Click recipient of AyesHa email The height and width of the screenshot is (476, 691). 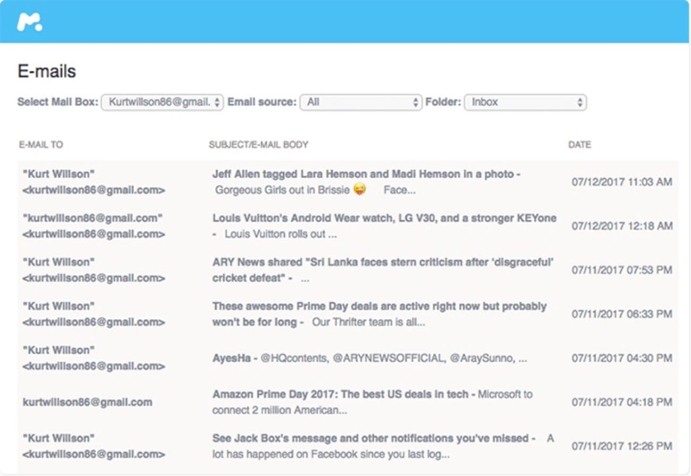click(94, 358)
